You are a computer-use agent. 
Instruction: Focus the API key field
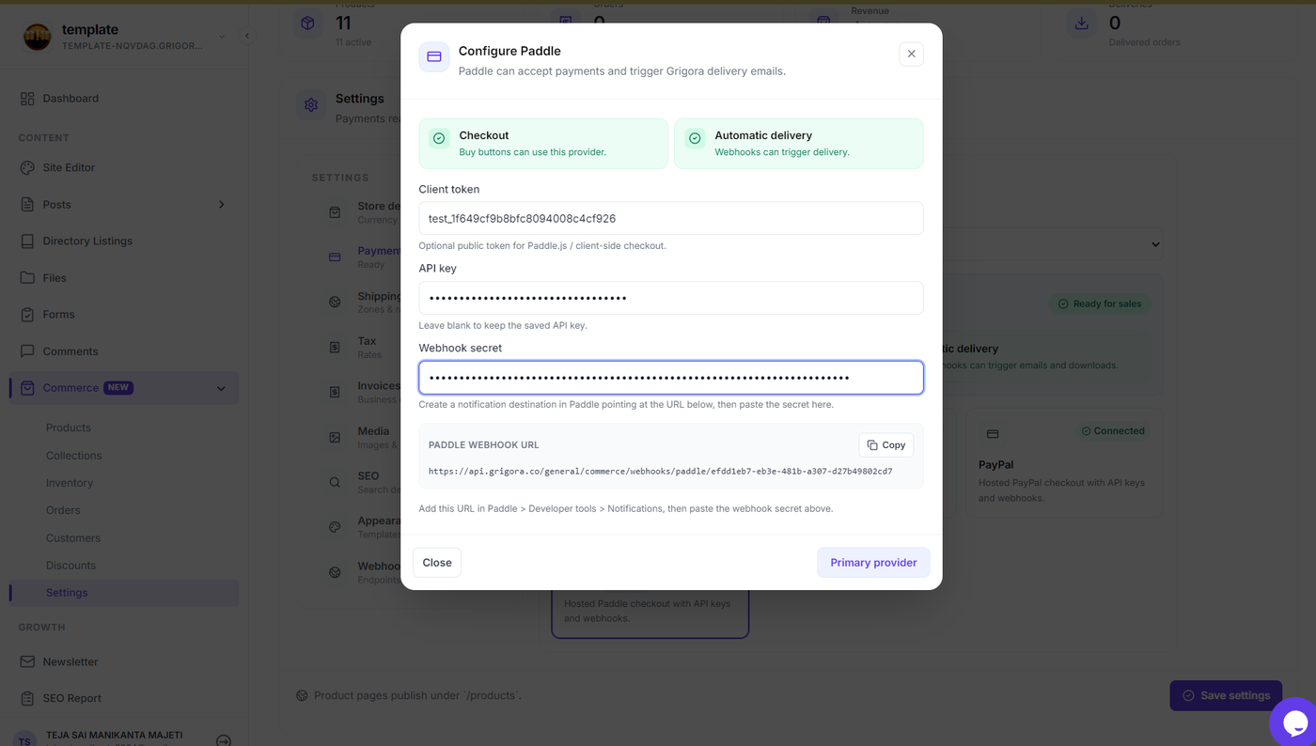[x=671, y=298]
